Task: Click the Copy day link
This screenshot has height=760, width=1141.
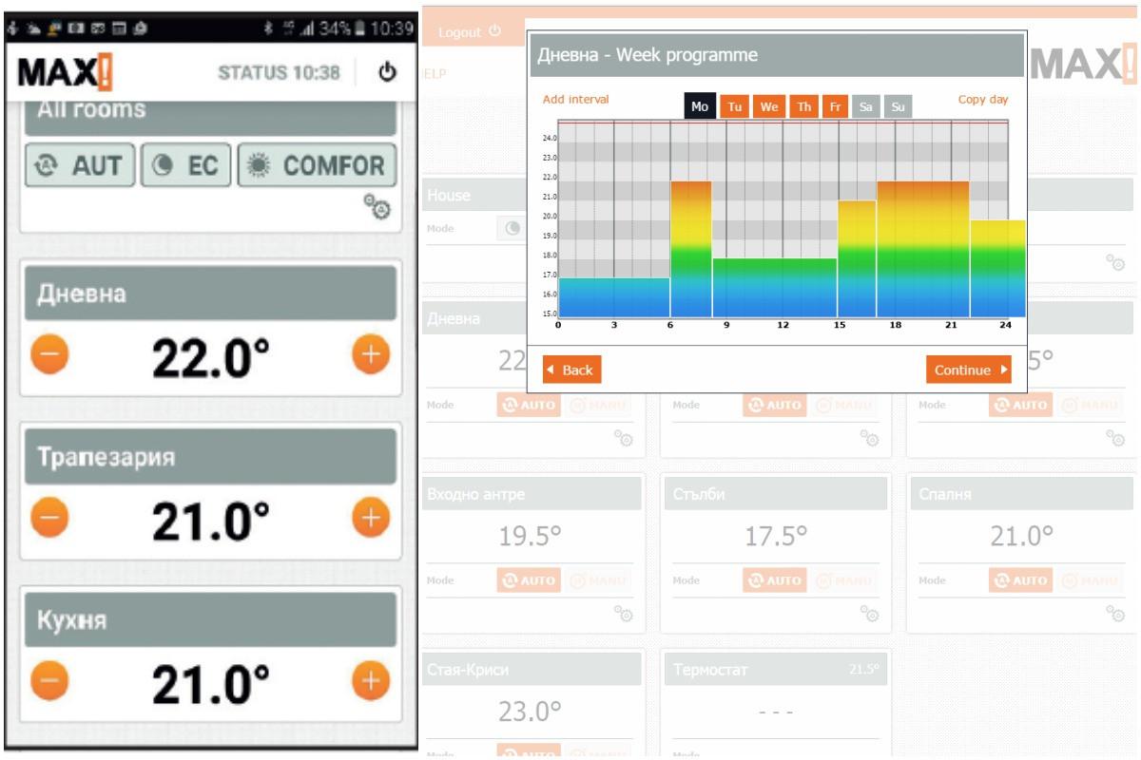Action: (983, 100)
